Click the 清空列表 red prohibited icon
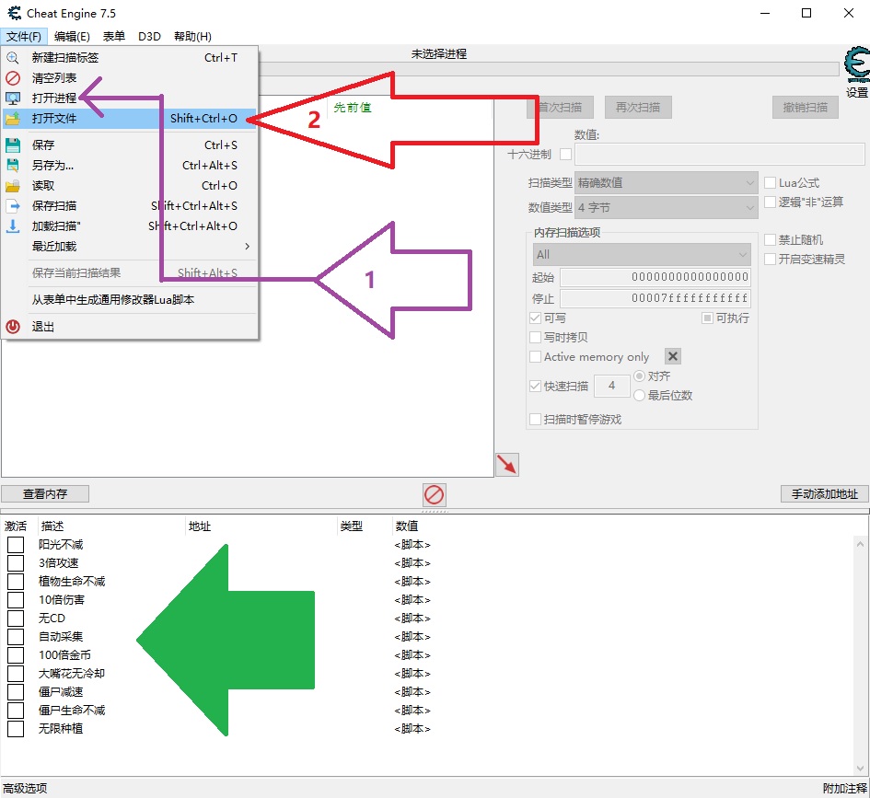Viewport: 870px width, 798px height. [x=13, y=78]
